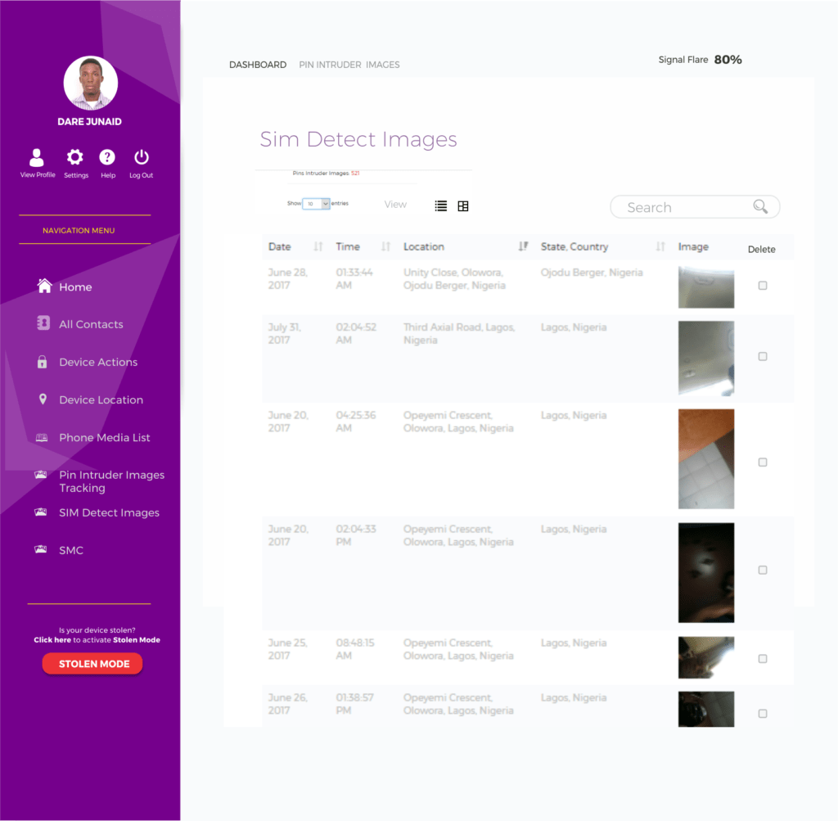Click the View Profile person icon
Image resolution: width=838 pixels, height=821 pixels.
click(x=37, y=157)
